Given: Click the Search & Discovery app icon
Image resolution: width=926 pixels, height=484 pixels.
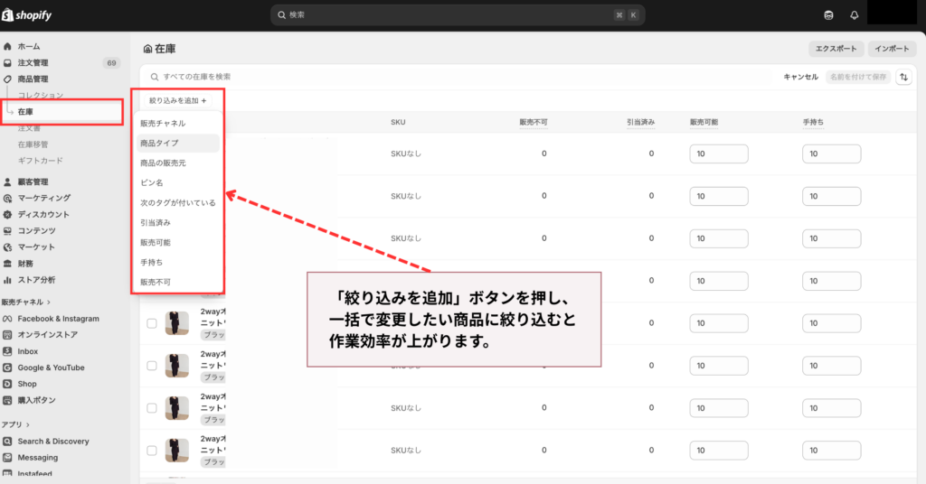Looking at the screenshot, I should (7, 441).
